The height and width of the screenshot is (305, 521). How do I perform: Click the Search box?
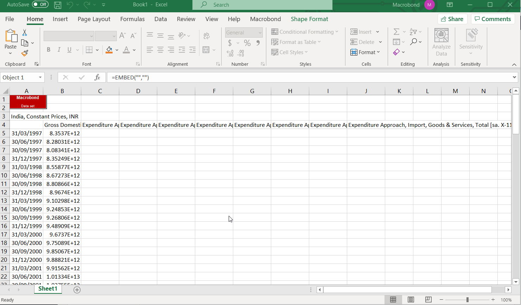262,5
